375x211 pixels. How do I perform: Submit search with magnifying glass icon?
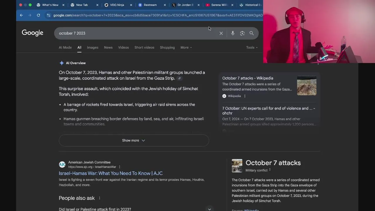coord(252,33)
